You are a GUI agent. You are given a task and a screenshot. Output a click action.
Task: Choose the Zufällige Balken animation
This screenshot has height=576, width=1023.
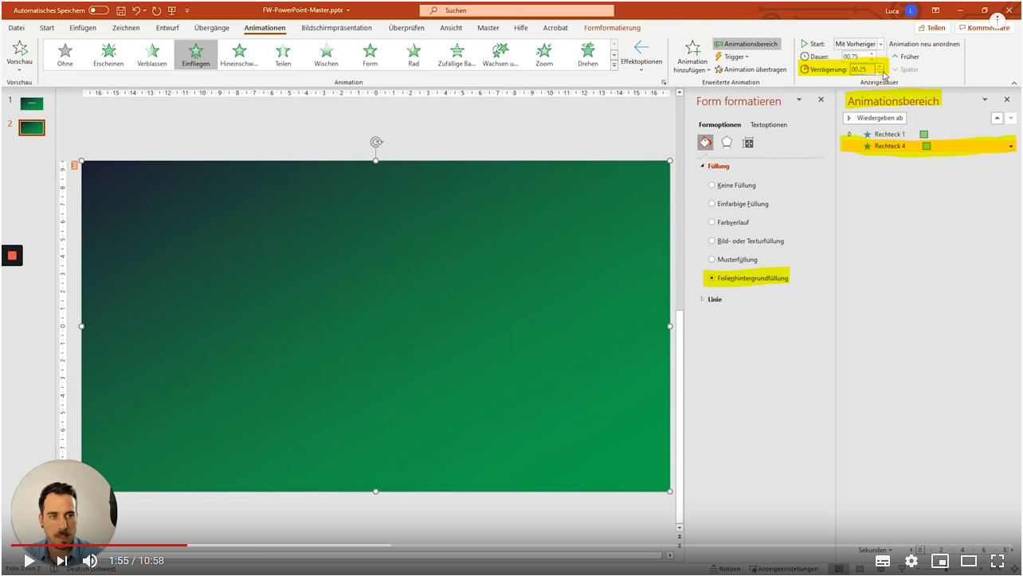457,55
